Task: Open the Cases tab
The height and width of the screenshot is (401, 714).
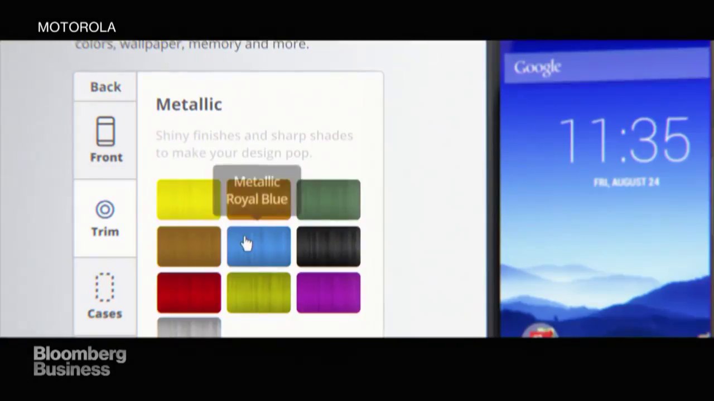Action: [105, 297]
